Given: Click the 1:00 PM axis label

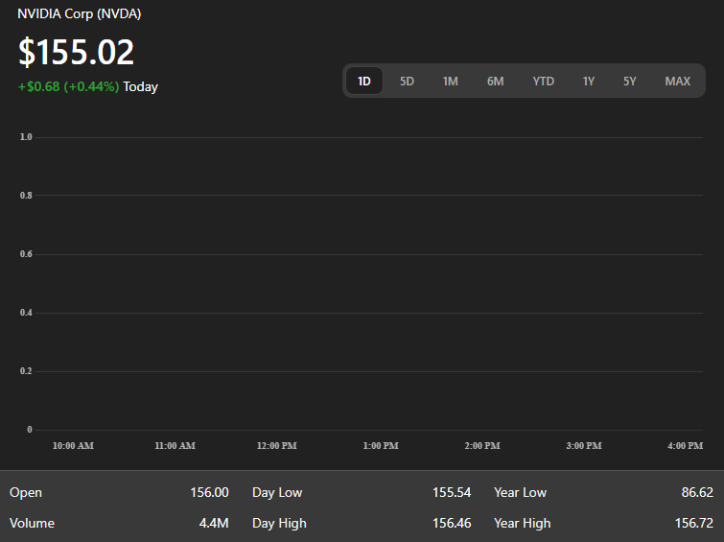Looking at the screenshot, I should tap(381, 445).
